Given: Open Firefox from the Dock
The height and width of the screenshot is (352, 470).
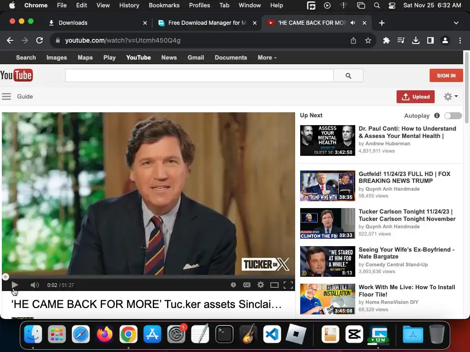Looking at the screenshot, I should pos(105,334).
